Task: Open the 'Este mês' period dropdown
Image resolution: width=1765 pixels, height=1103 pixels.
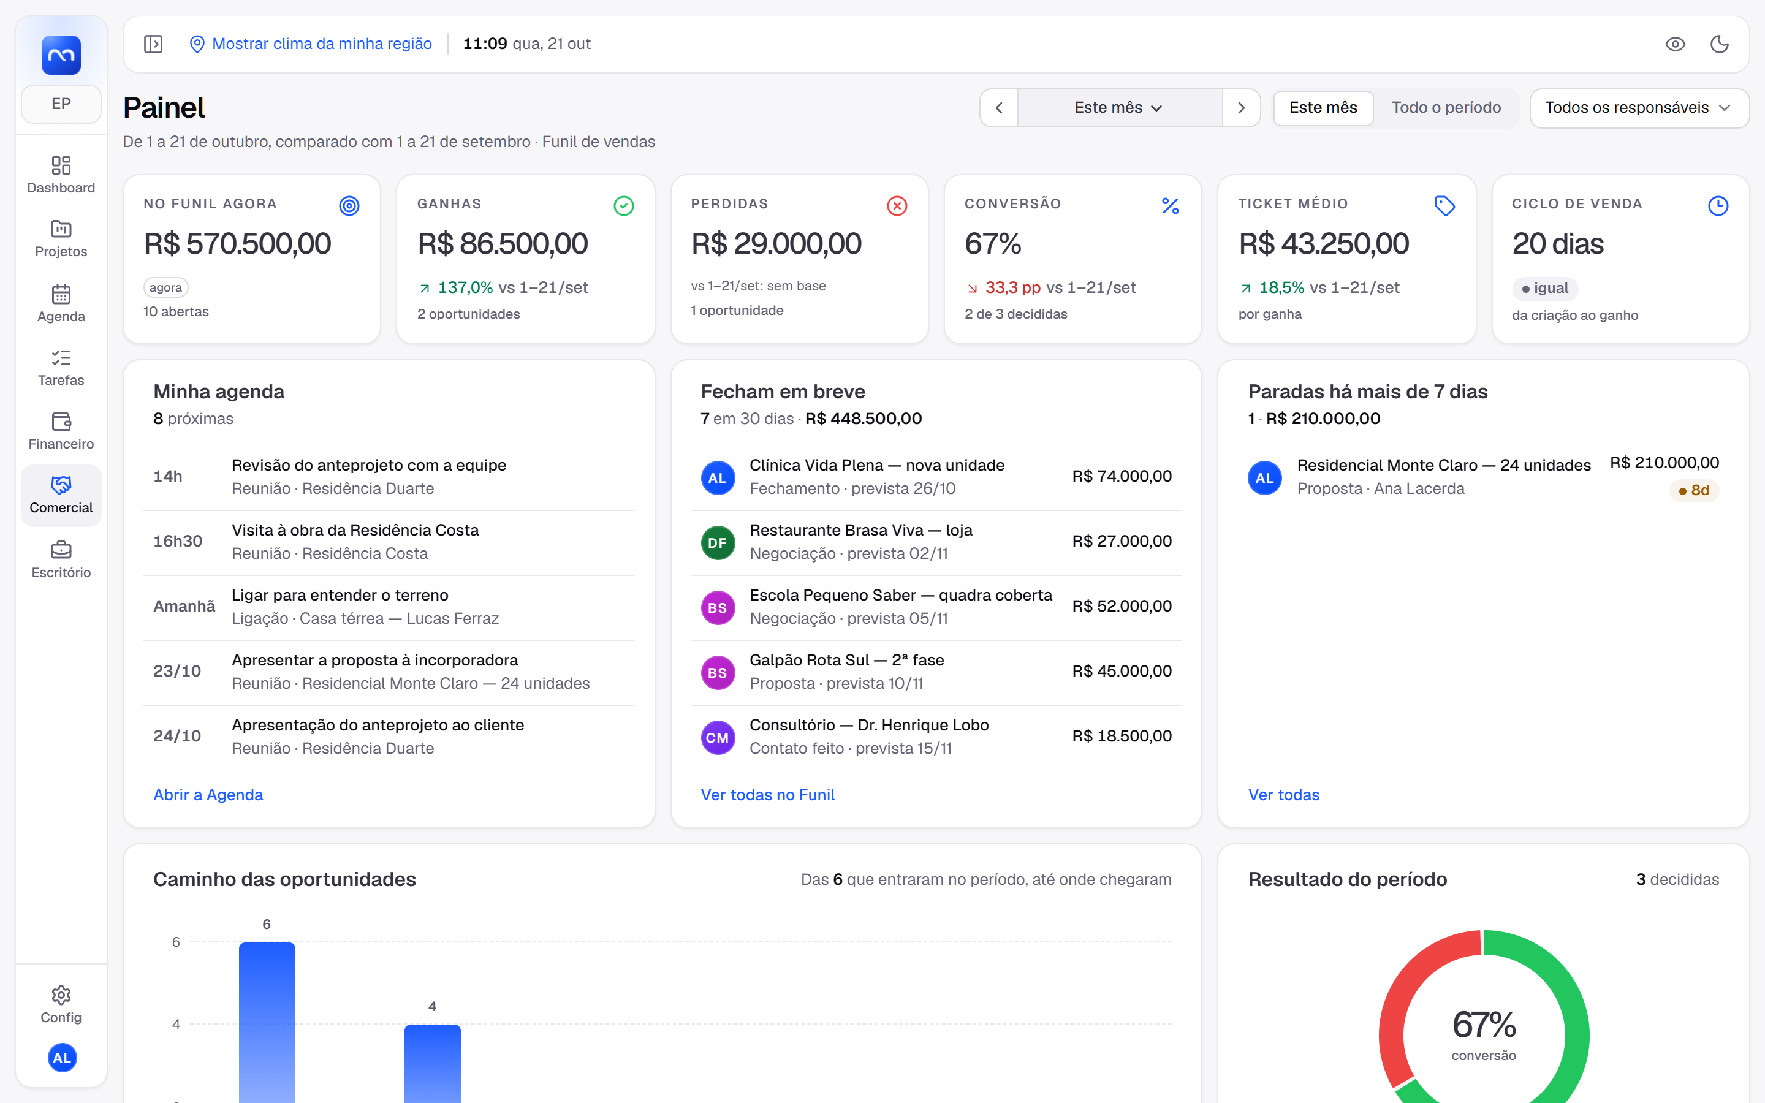Action: coord(1120,108)
